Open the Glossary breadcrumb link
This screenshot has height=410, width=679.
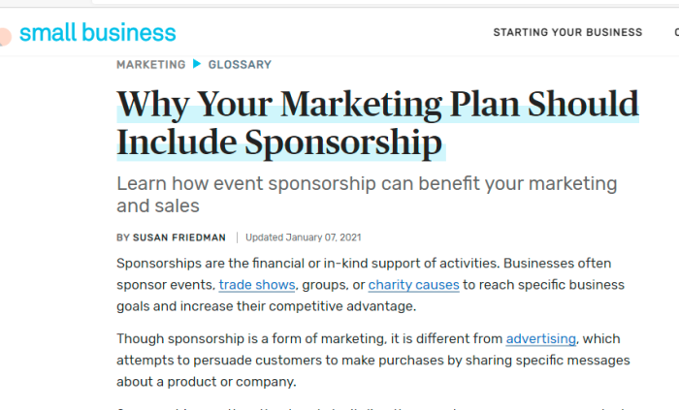coord(240,65)
